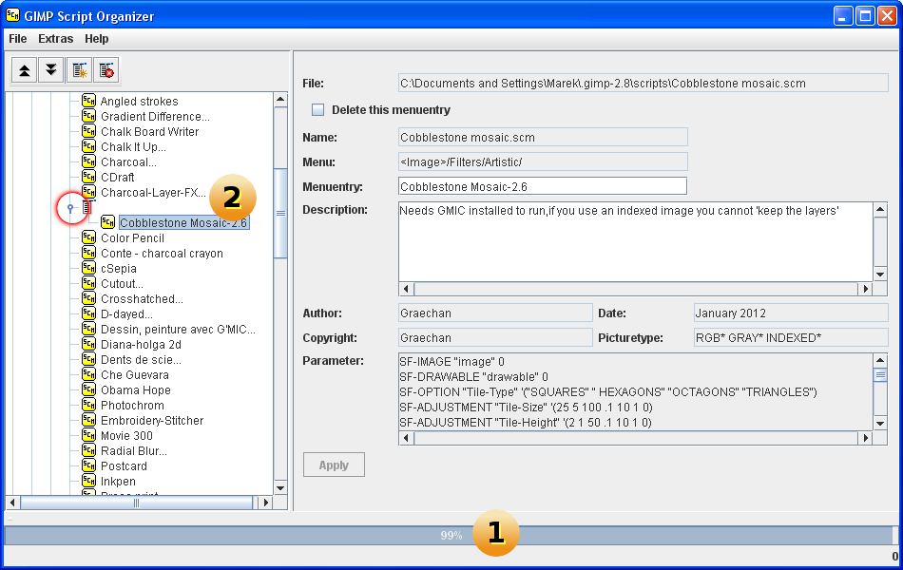Screen dimensions: 903x570
Task: Click the Description scroll-down arrow
Action: point(880,274)
